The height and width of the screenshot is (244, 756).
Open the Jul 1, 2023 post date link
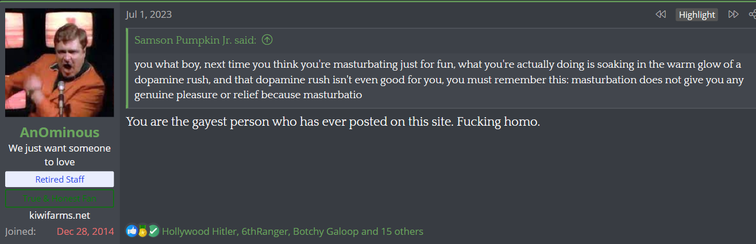point(149,14)
